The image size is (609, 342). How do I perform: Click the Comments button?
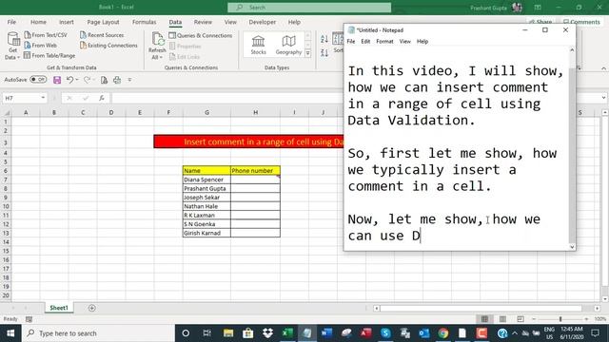pyautogui.click(x=581, y=22)
